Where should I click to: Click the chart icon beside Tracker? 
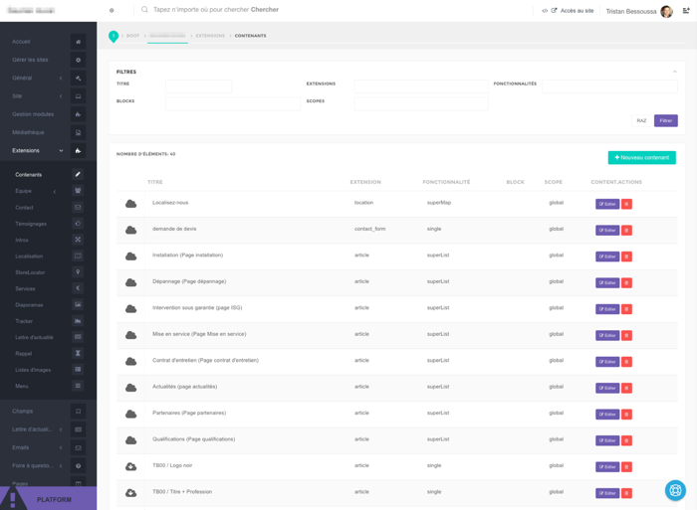78,321
